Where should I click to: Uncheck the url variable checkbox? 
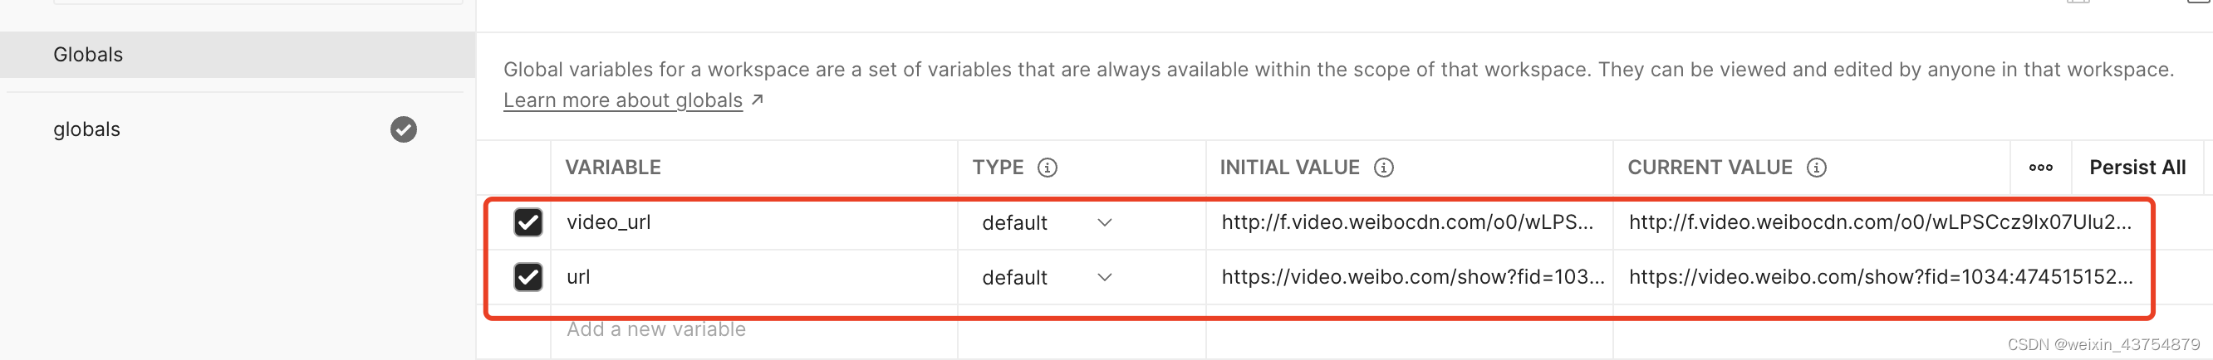527,277
